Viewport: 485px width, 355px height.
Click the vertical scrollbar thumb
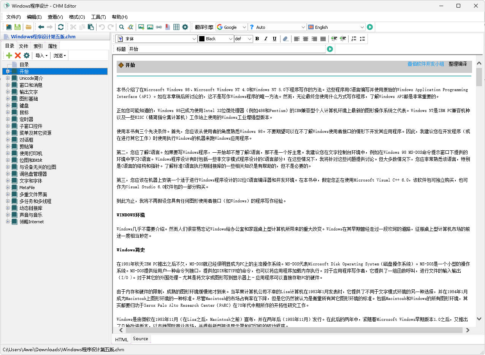click(x=479, y=77)
